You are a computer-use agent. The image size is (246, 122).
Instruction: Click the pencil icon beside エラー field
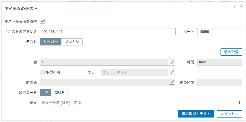point(172,72)
